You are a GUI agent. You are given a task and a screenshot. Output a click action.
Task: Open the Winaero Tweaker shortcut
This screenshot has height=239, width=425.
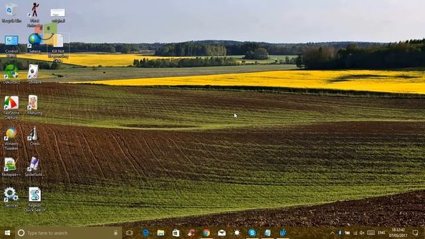[x=11, y=139]
